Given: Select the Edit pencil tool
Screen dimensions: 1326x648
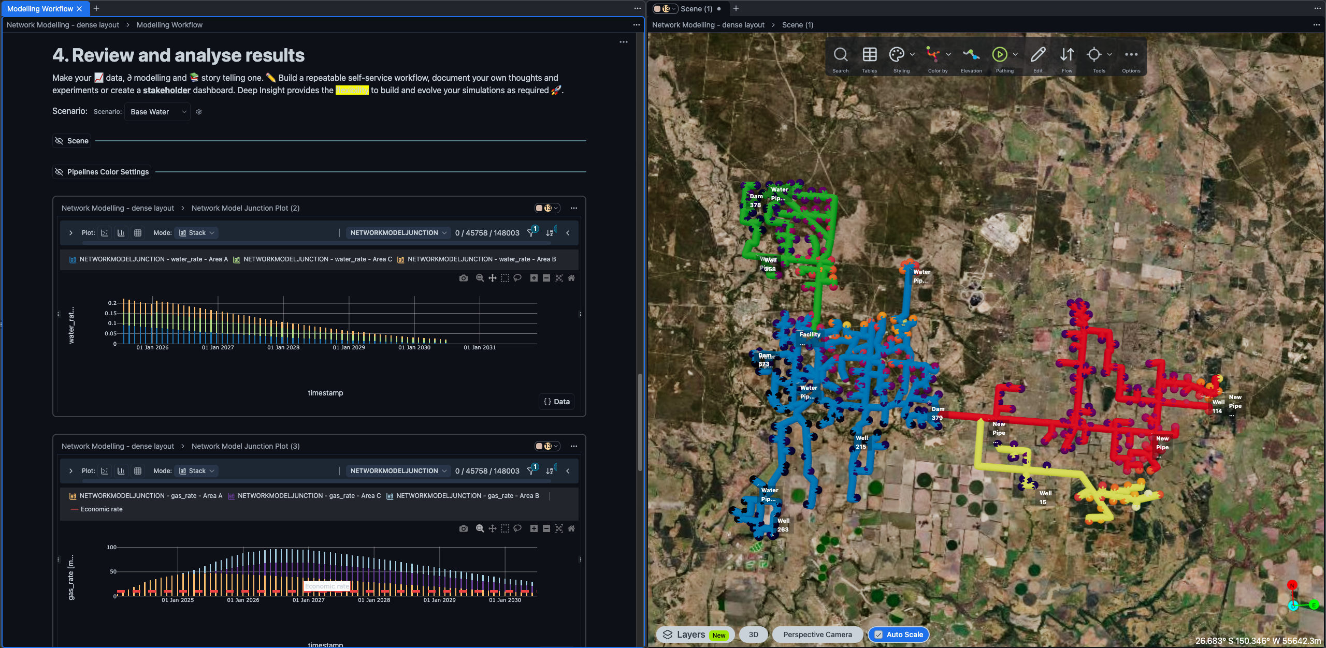Looking at the screenshot, I should [1037, 55].
